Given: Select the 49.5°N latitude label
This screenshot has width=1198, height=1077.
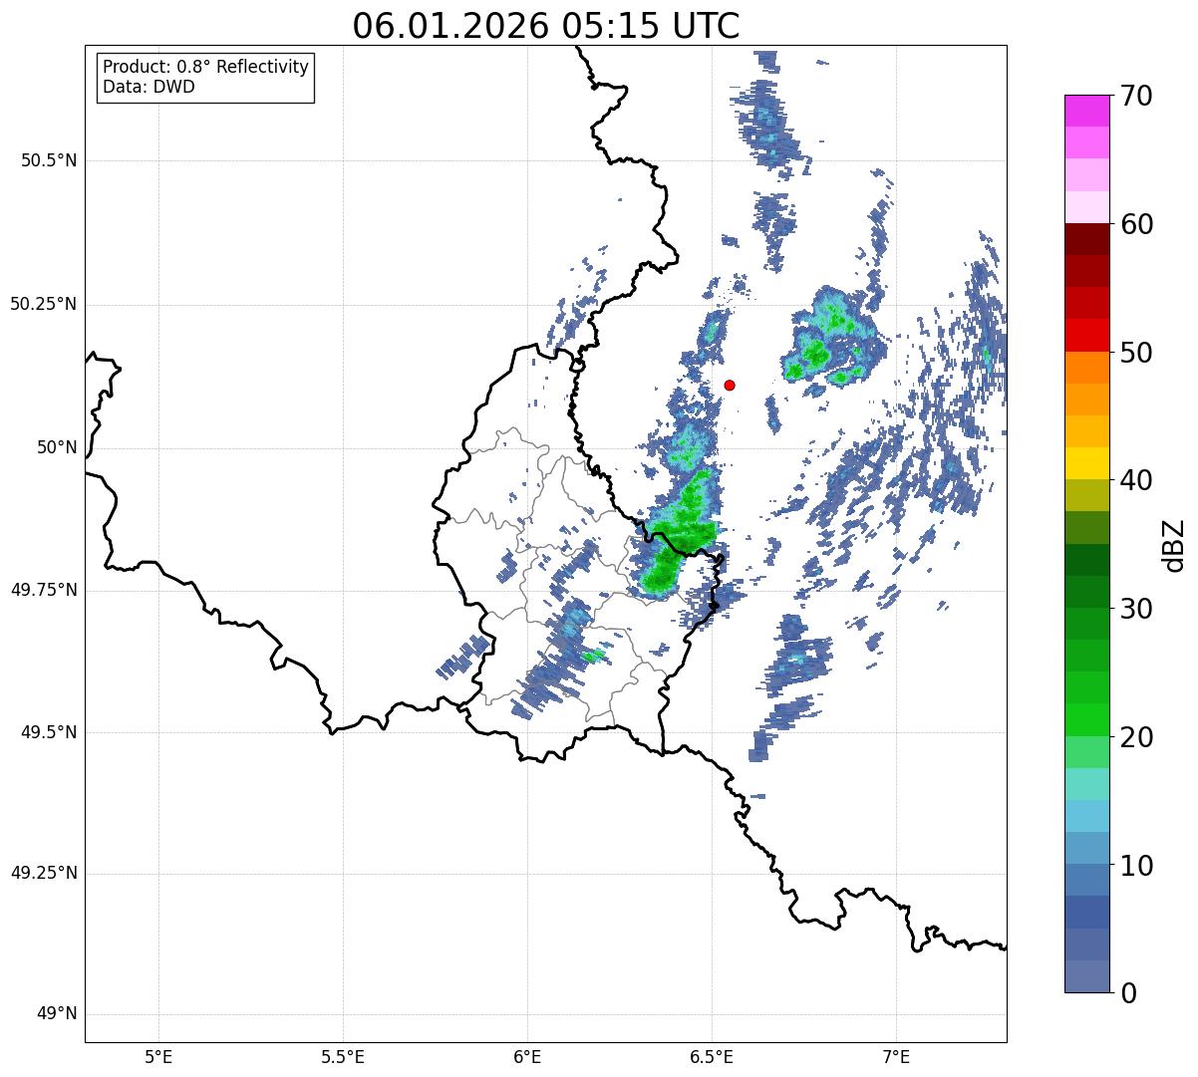Looking at the screenshot, I should click(x=48, y=732).
